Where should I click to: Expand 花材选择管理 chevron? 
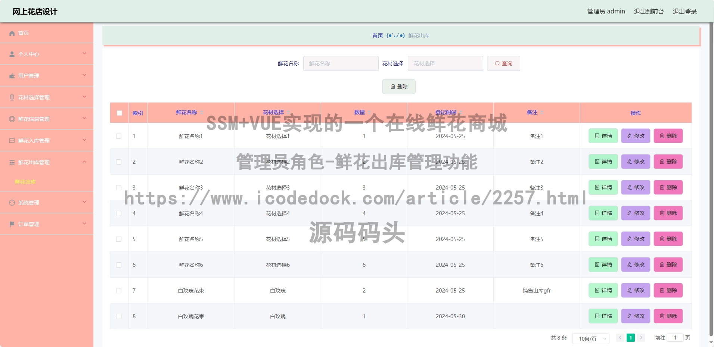pyautogui.click(x=84, y=97)
